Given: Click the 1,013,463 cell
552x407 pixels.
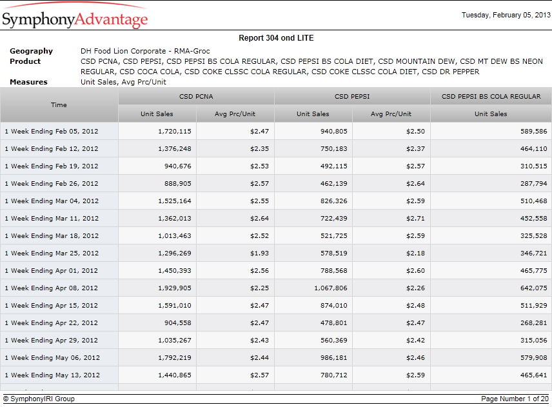Looking at the screenshot, I should (x=157, y=236).
